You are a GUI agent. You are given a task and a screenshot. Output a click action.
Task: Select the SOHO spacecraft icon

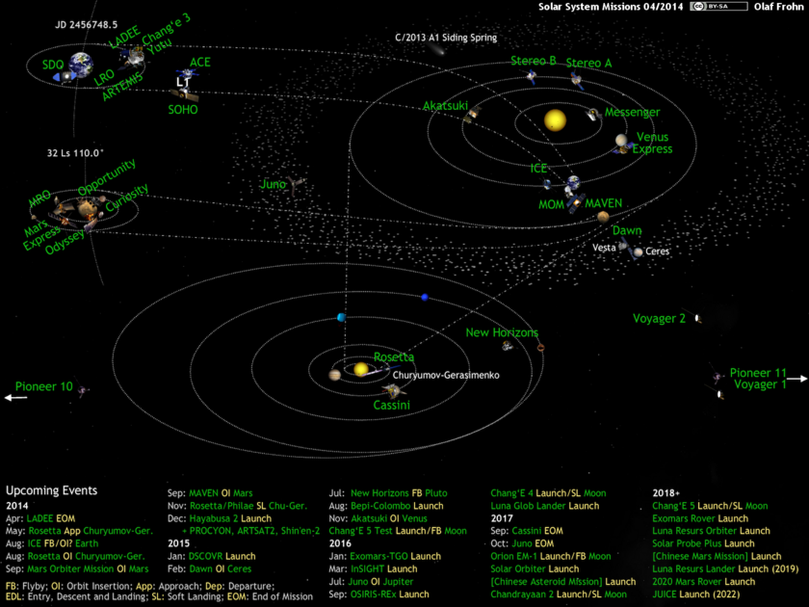coord(184,95)
